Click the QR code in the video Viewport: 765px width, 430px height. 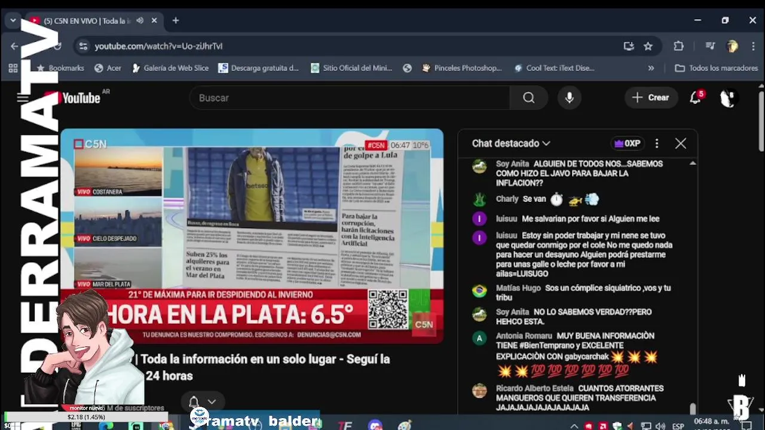pos(388,309)
